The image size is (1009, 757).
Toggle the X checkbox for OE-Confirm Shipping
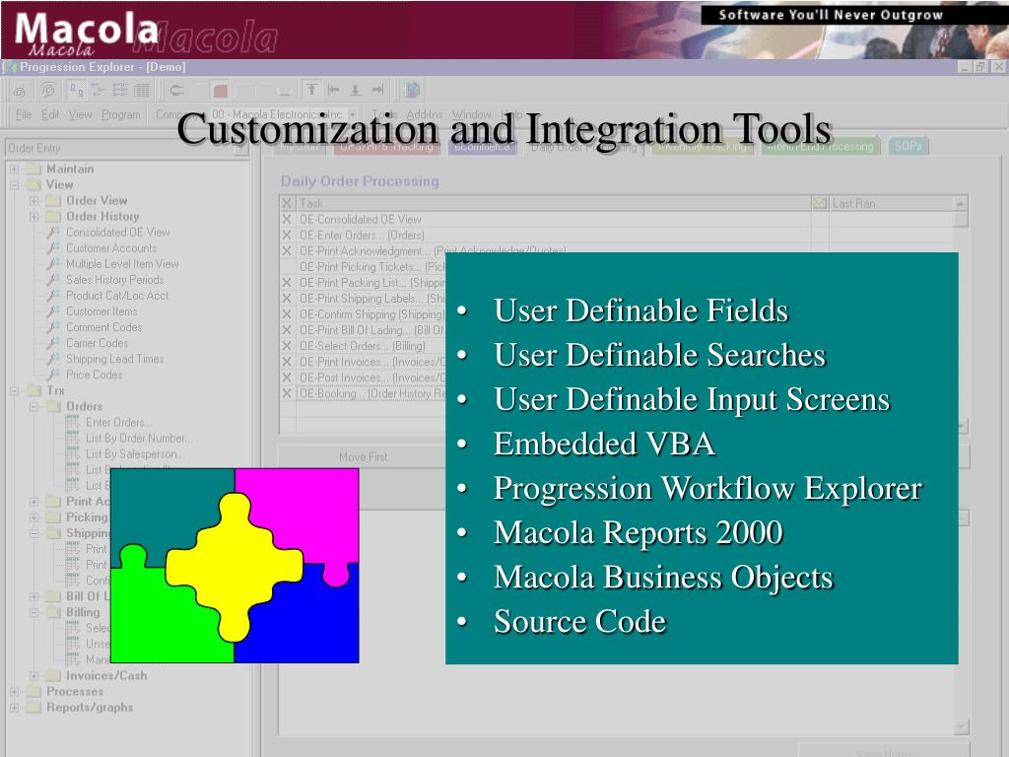pyautogui.click(x=287, y=314)
